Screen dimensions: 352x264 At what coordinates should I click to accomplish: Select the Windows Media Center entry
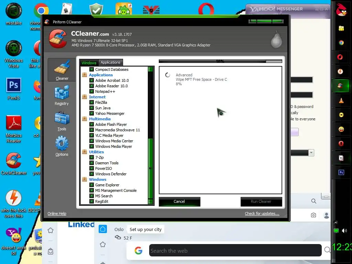[114, 141]
